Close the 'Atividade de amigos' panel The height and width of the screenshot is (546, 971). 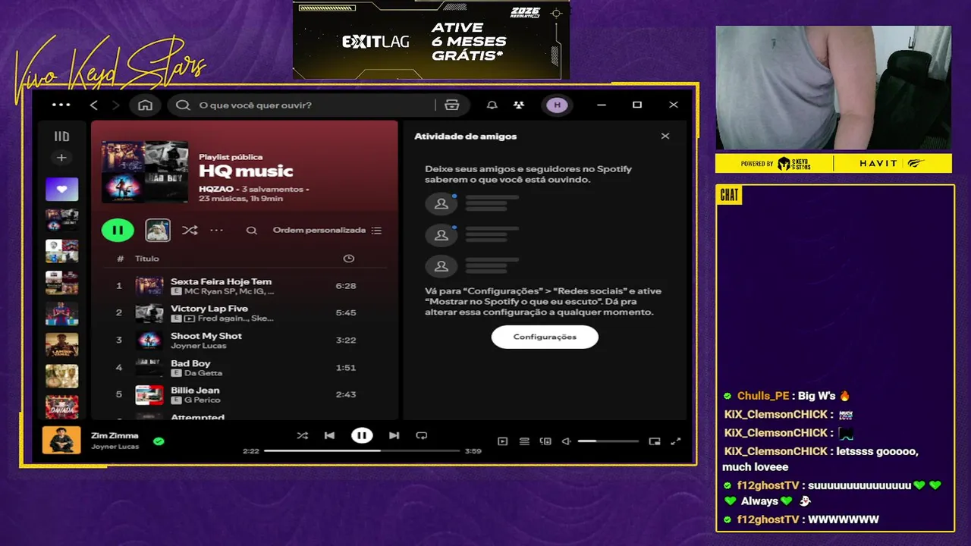click(x=665, y=136)
